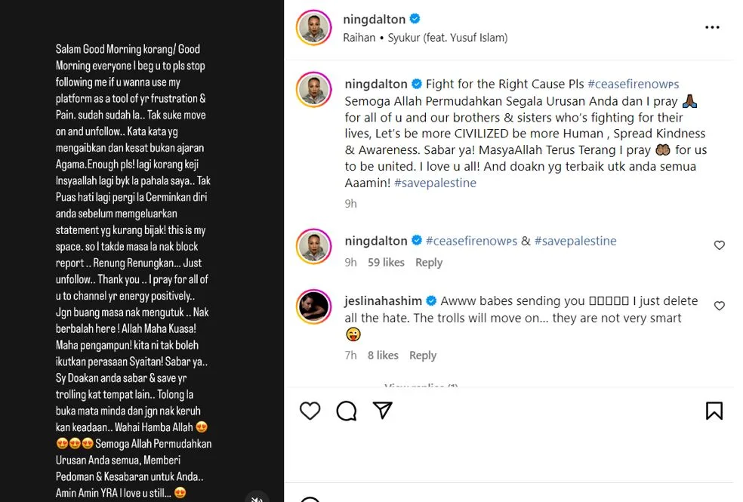Open the three-dot more options menu
Viewport: 743px width, 502px height.
click(x=712, y=27)
